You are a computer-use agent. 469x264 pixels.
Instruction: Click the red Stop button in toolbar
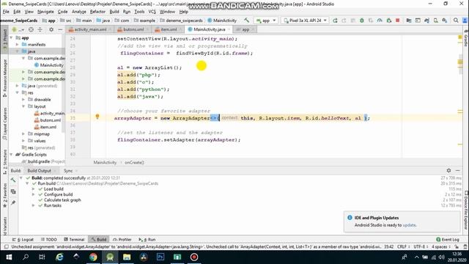[x=397, y=21]
